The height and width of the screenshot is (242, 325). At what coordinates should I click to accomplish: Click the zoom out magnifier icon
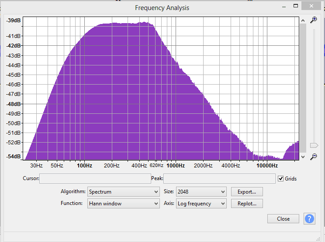click(x=313, y=157)
